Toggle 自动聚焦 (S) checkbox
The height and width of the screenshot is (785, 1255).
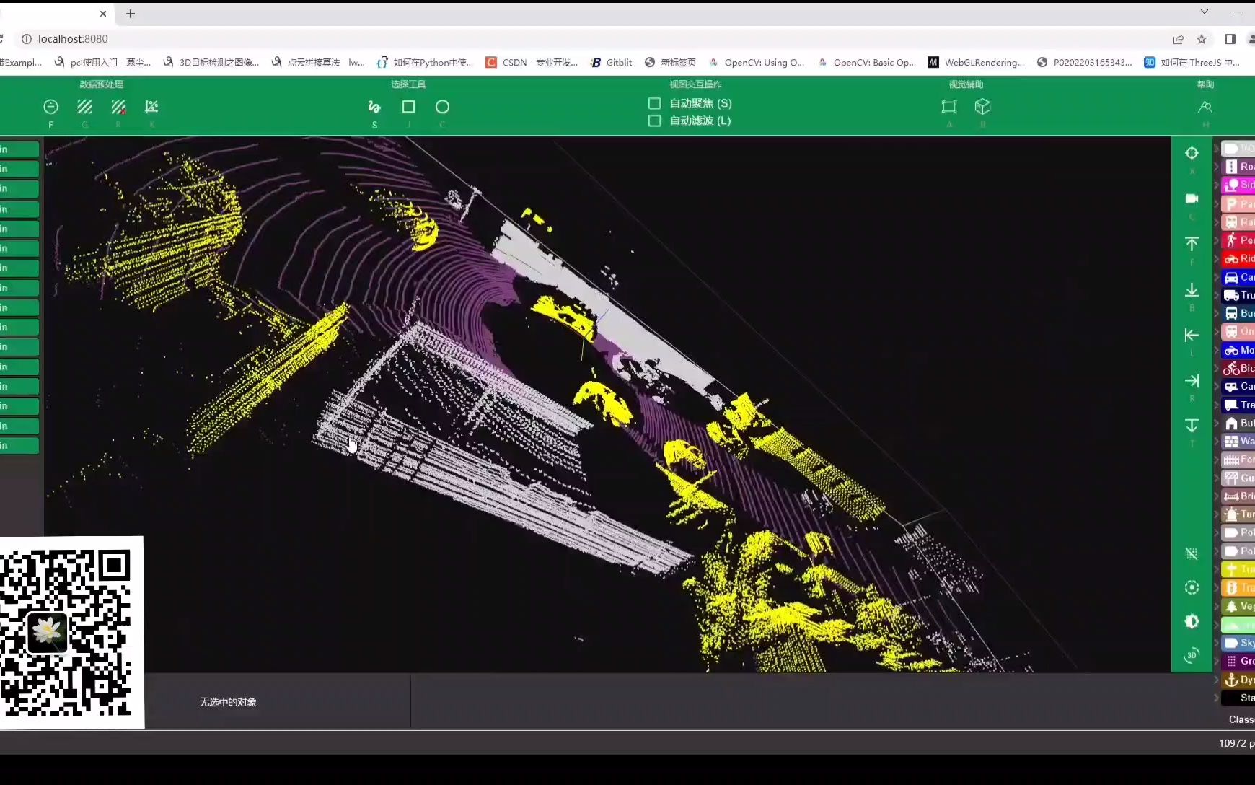(x=654, y=103)
